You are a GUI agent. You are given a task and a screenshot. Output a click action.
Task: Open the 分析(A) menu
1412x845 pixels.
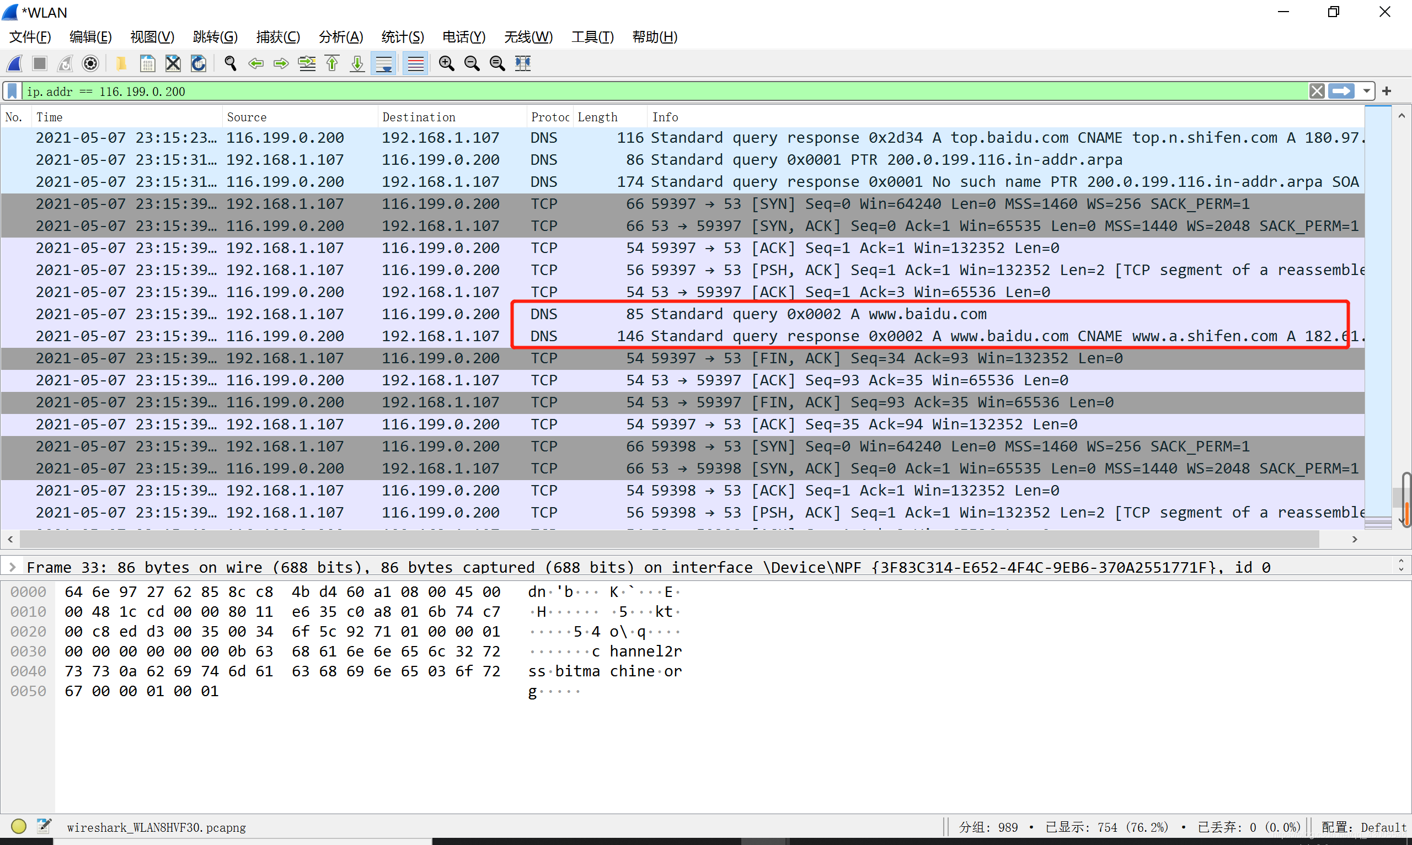click(341, 37)
